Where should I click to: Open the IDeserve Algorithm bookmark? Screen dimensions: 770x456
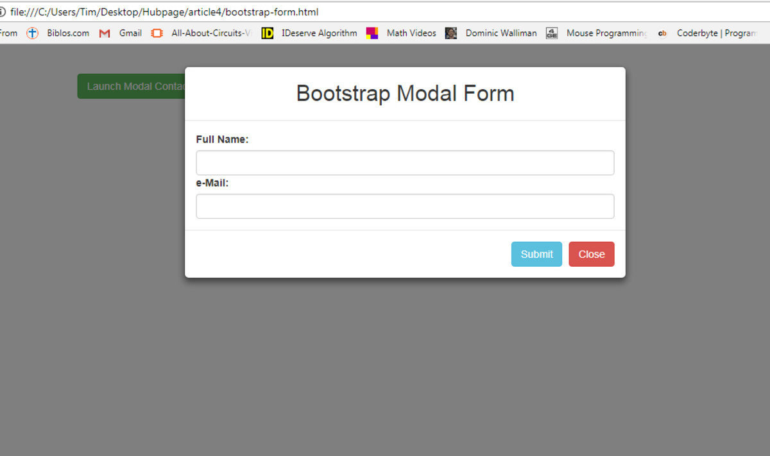click(319, 33)
